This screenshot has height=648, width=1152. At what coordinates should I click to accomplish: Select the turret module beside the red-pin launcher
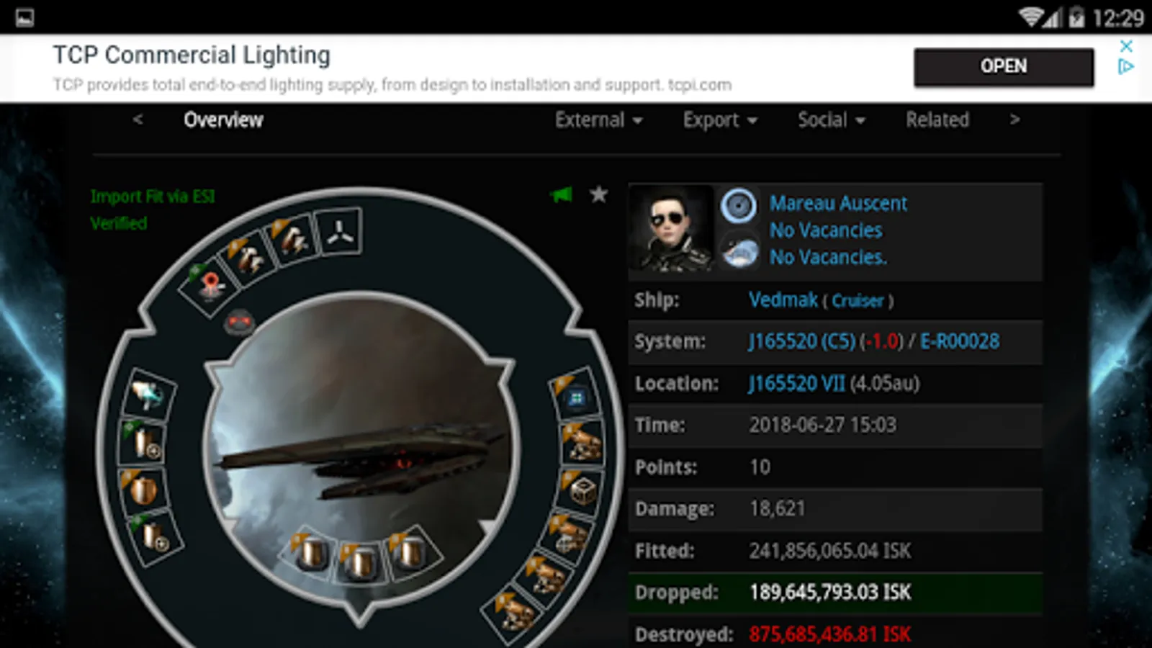[249, 256]
